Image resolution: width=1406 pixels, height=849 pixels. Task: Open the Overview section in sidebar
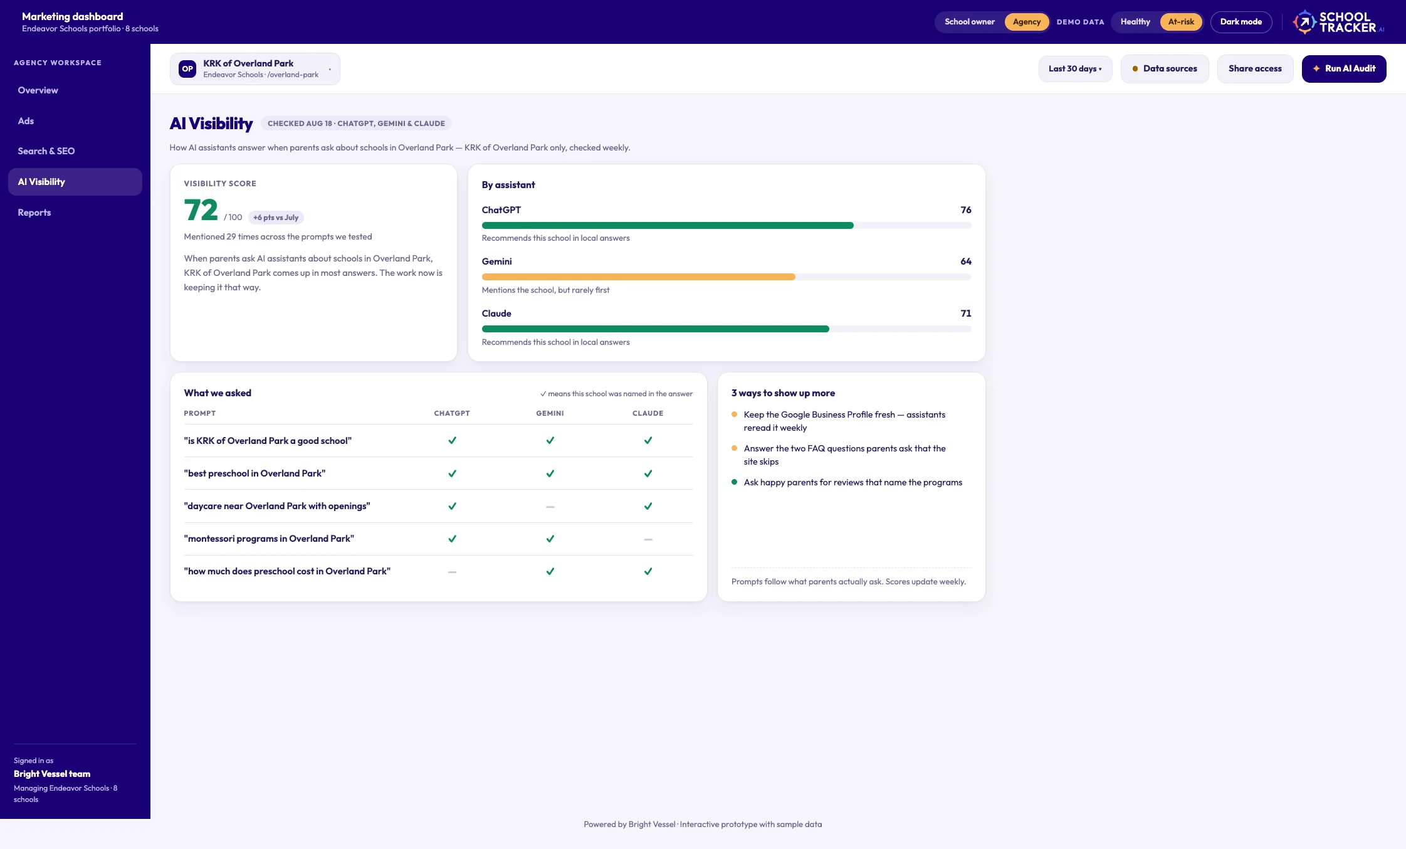75,90
